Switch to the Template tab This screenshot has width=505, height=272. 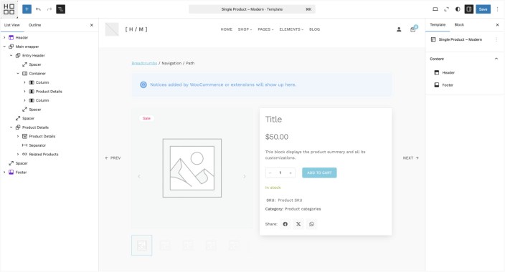click(x=438, y=25)
